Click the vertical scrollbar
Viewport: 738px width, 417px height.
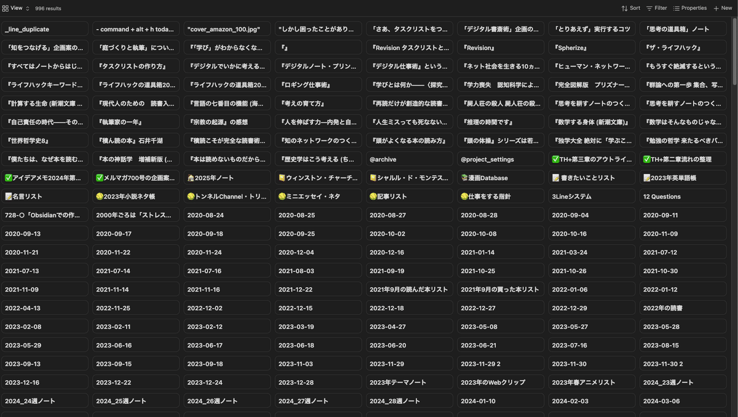735,51
